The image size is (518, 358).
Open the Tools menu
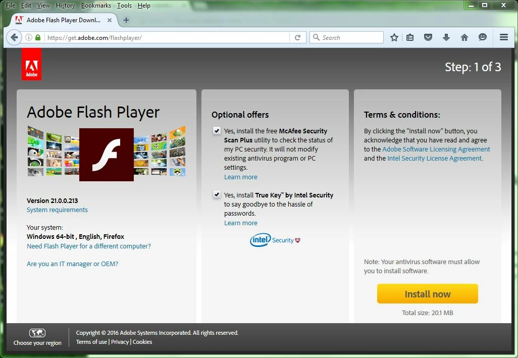[124, 6]
